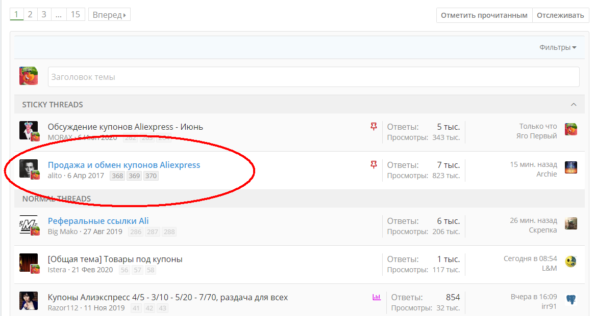Open Istera author avatar
The width and height of the screenshot is (595, 316).
(x=29, y=263)
